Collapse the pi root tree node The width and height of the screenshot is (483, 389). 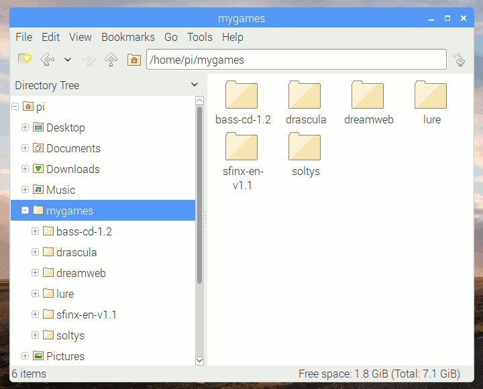(x=15, y=107)
